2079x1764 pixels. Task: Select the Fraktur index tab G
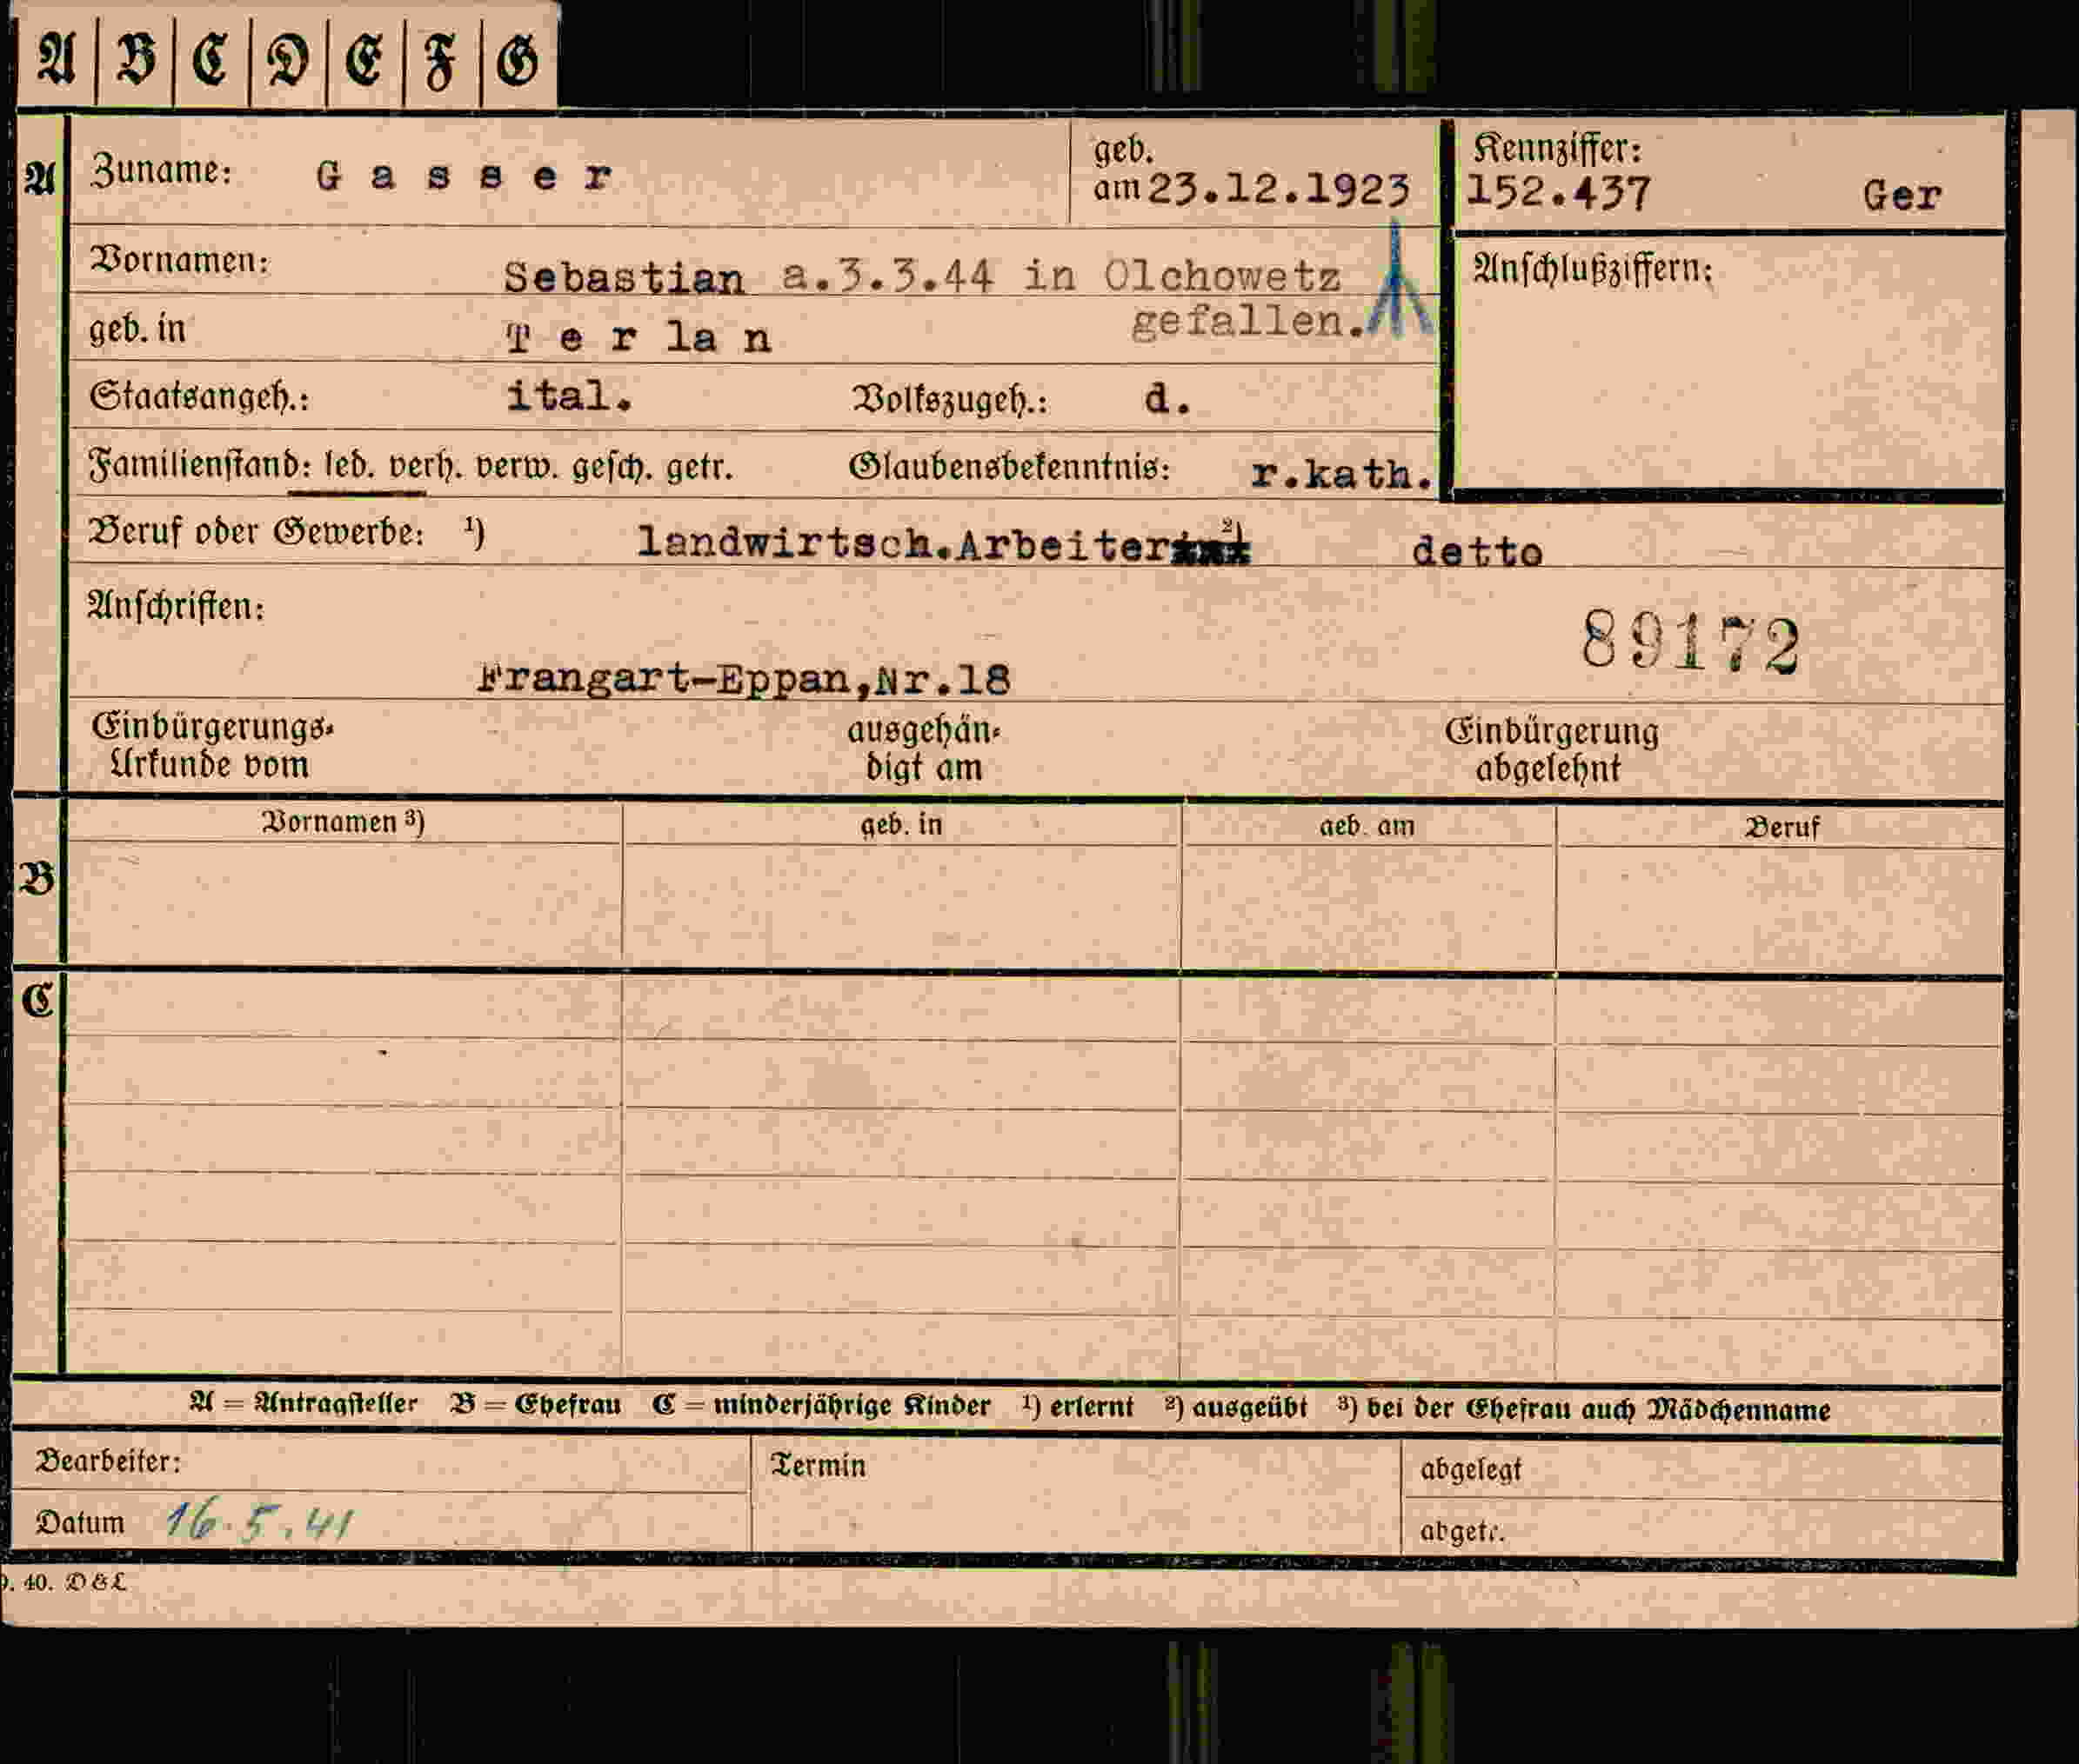point(518,59)
